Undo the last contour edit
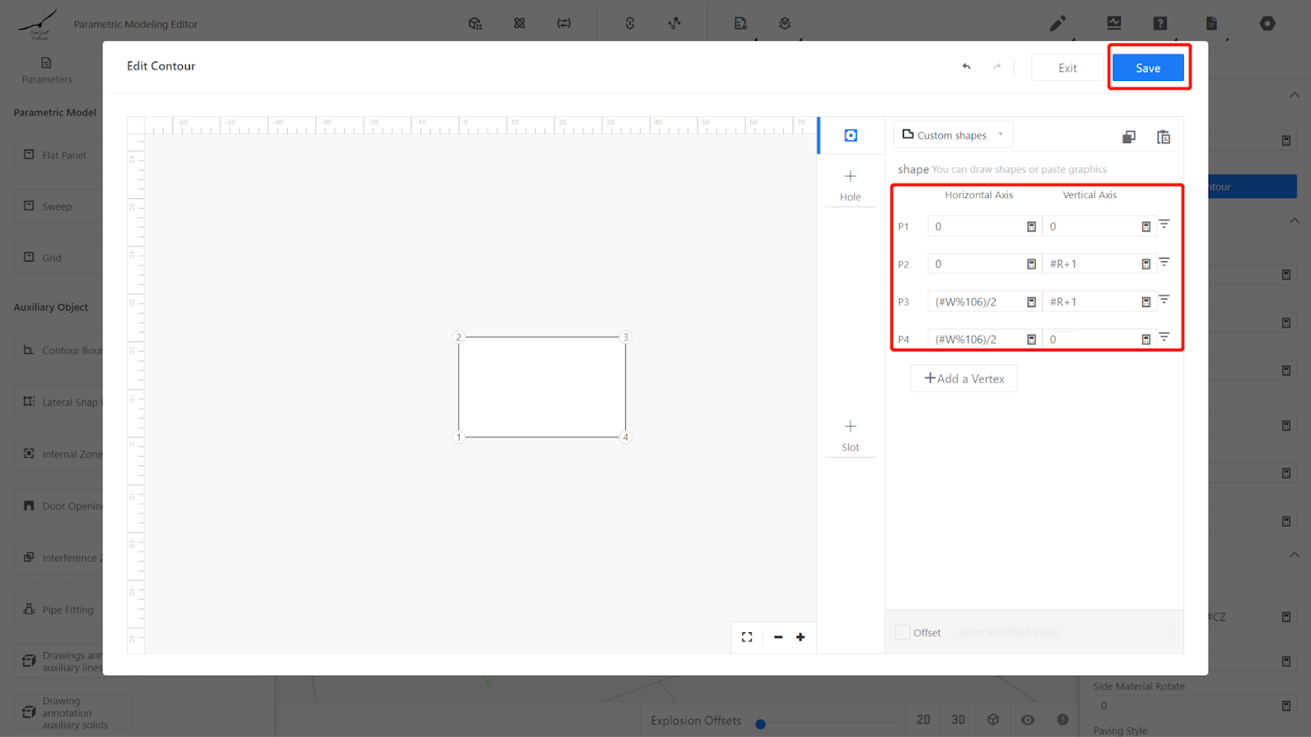Viewport: 1311px width, 737px height. (x=966, y=67)
